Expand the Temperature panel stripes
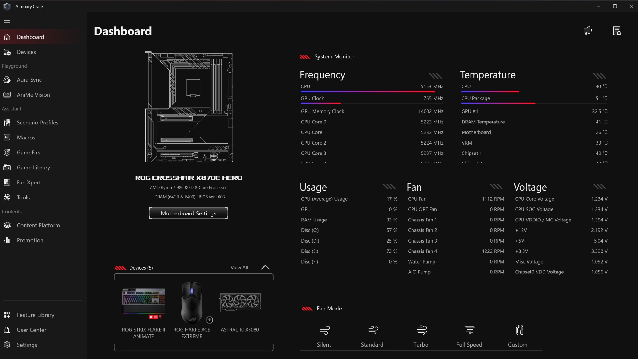Screen dimensions: 638x359 (x=599, y=76)
